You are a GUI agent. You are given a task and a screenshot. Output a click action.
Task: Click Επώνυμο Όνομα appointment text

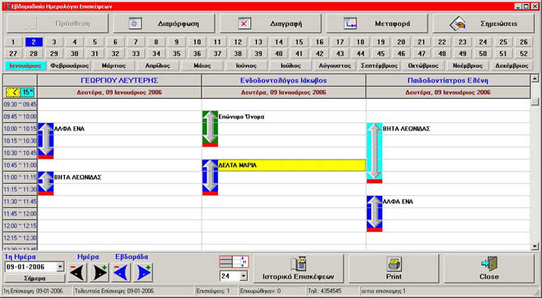point(241,117)
